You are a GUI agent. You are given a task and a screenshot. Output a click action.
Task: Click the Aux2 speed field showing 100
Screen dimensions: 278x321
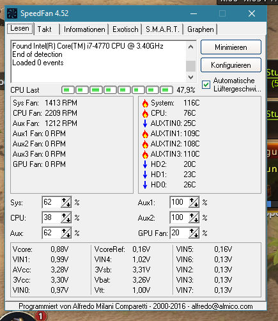(x=180, y=217)
